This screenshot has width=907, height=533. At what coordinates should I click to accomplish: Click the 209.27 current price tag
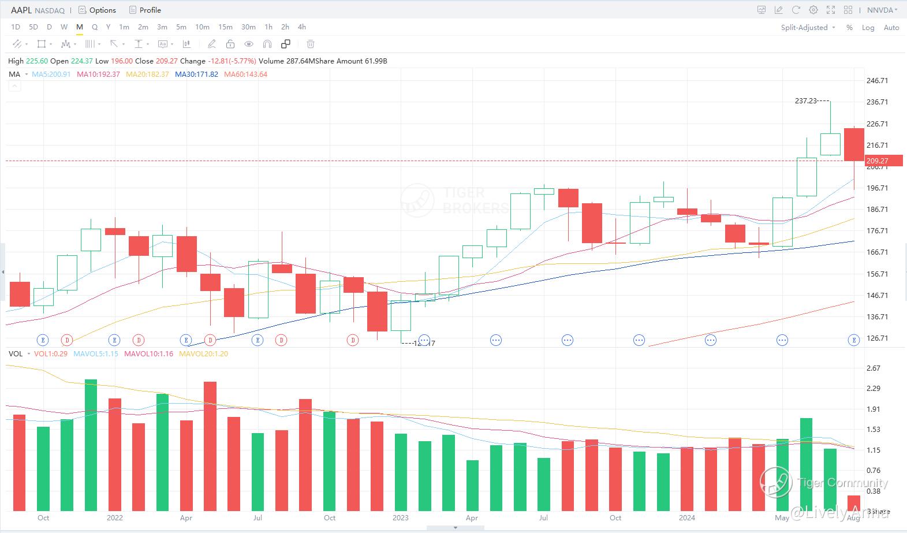pos(883,161)
